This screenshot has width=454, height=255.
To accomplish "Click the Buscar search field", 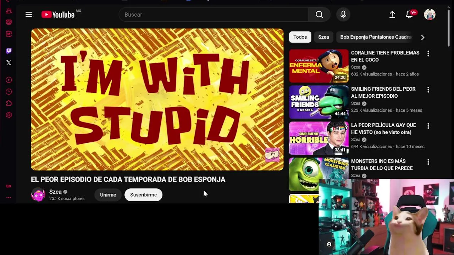I will point(214,15).
